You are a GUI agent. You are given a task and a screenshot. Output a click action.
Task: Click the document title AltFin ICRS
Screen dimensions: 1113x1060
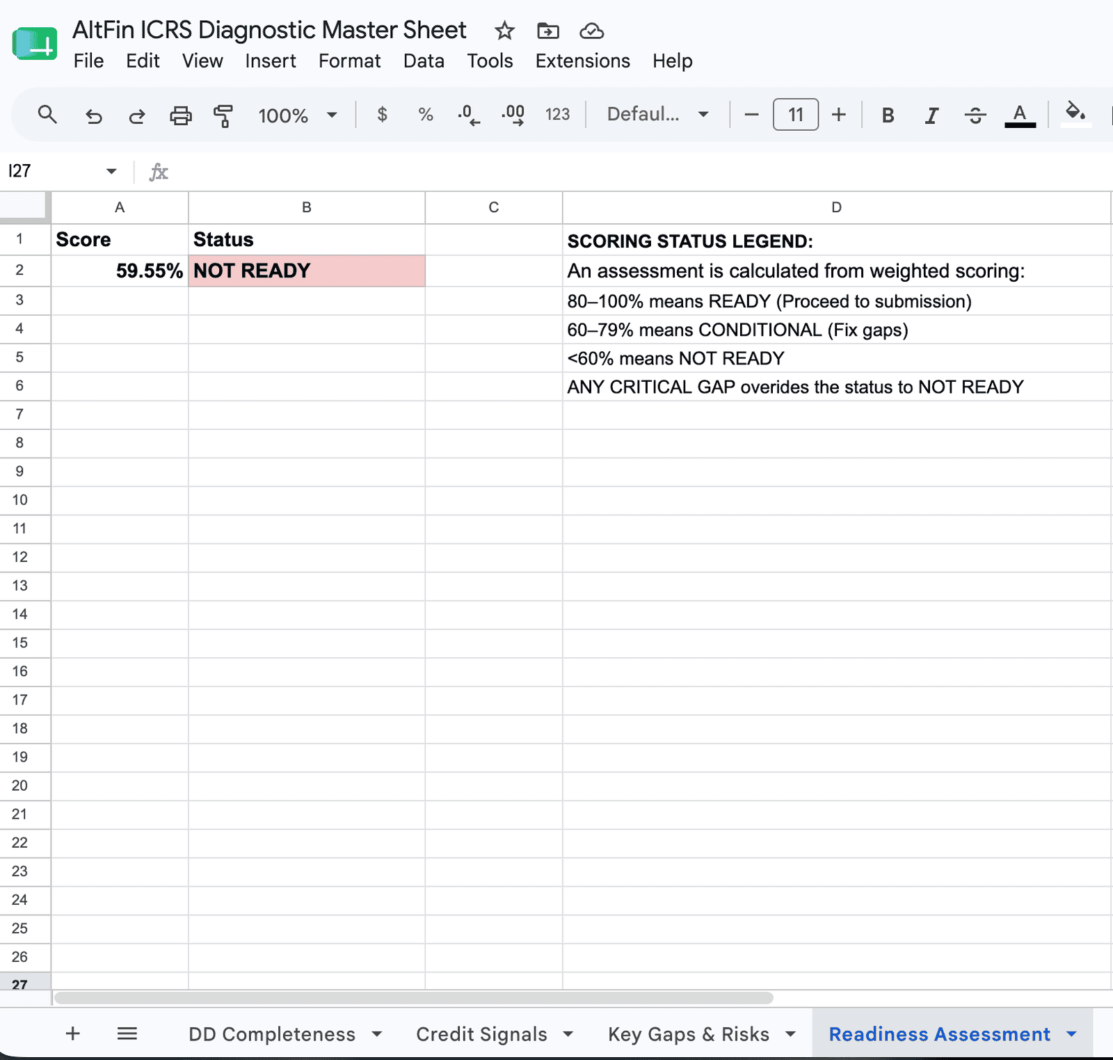coord(269,30)
